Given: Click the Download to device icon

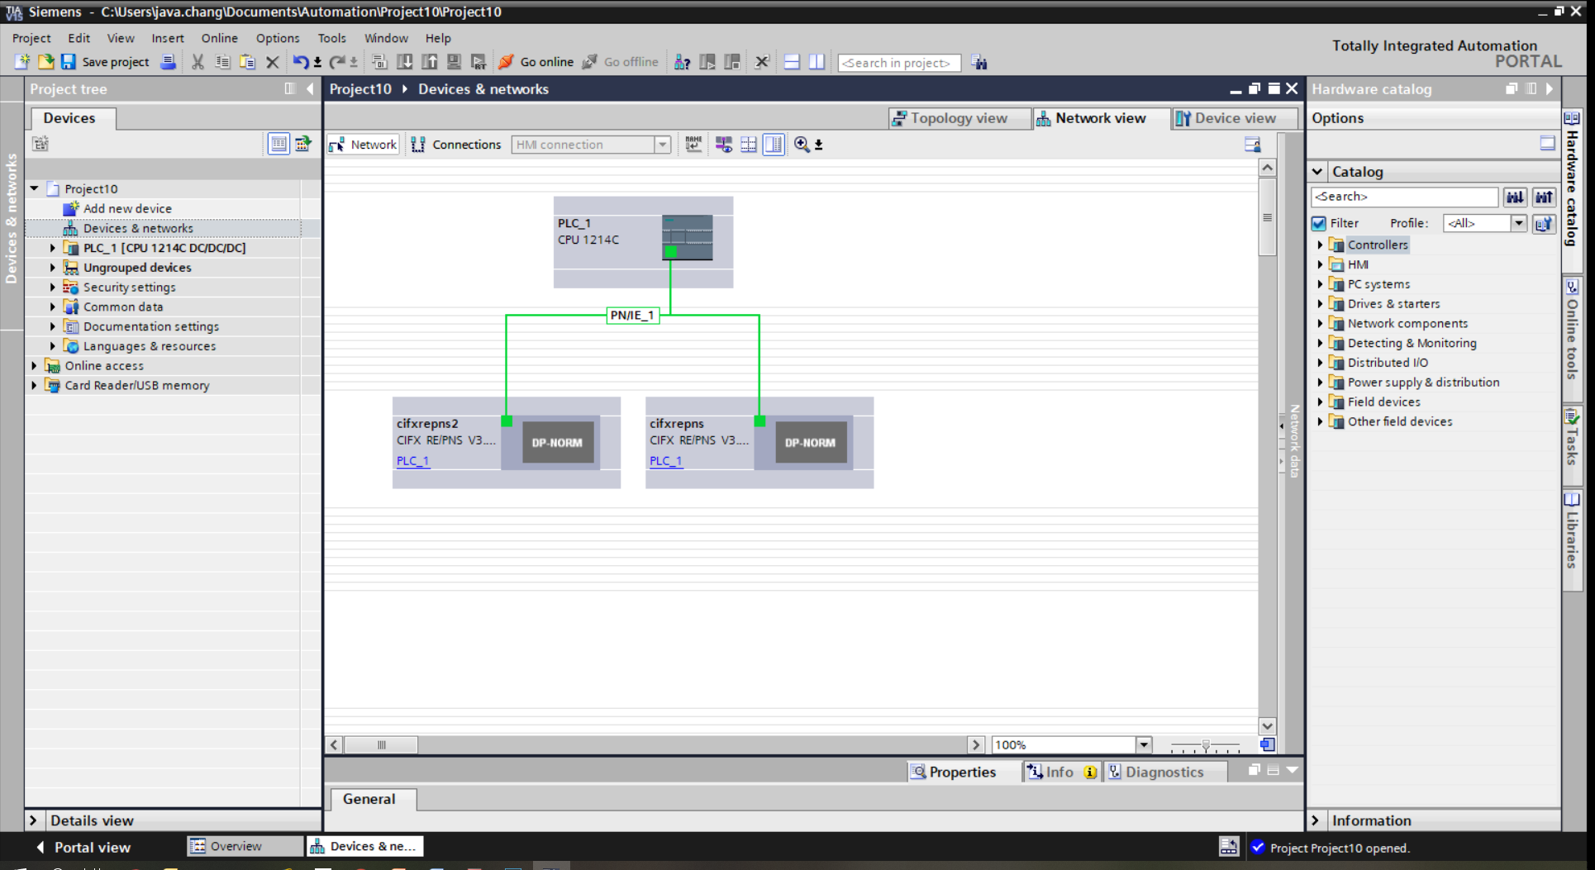Looking at the screenshot, I should pyautogui.click(x=405, y=62).
